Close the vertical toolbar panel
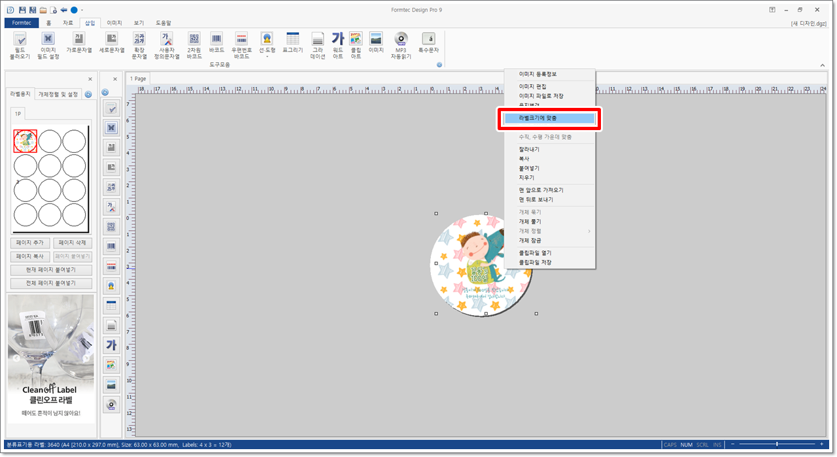This screenshot has height=457, width=837. tap(115, 79)
